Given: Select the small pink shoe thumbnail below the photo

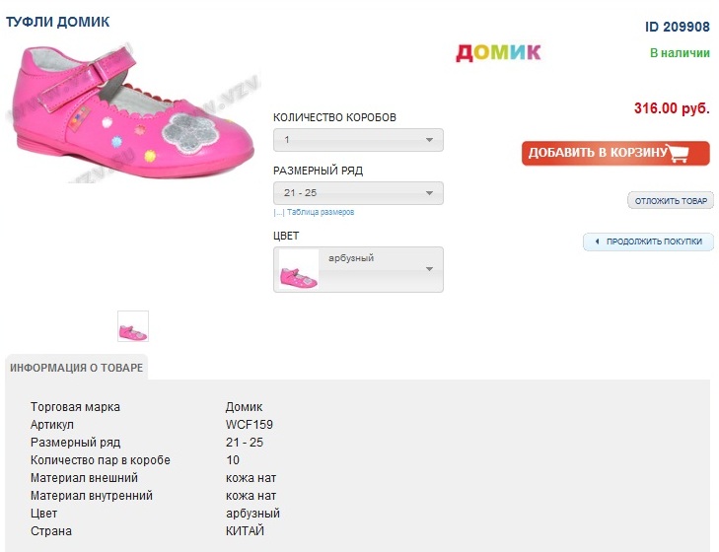Looking at the screenshot, I should point(133,327).
